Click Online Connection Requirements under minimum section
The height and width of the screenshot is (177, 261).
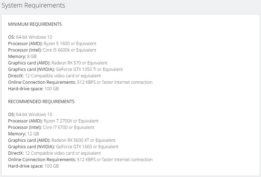pyautogui.click(x=80, y=82)
